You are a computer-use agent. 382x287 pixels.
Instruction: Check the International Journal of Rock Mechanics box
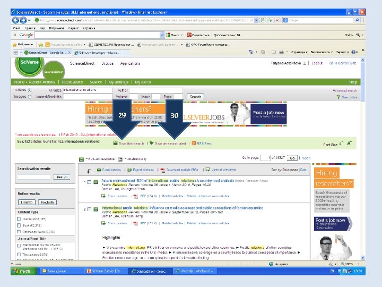(x=19, y=246)
